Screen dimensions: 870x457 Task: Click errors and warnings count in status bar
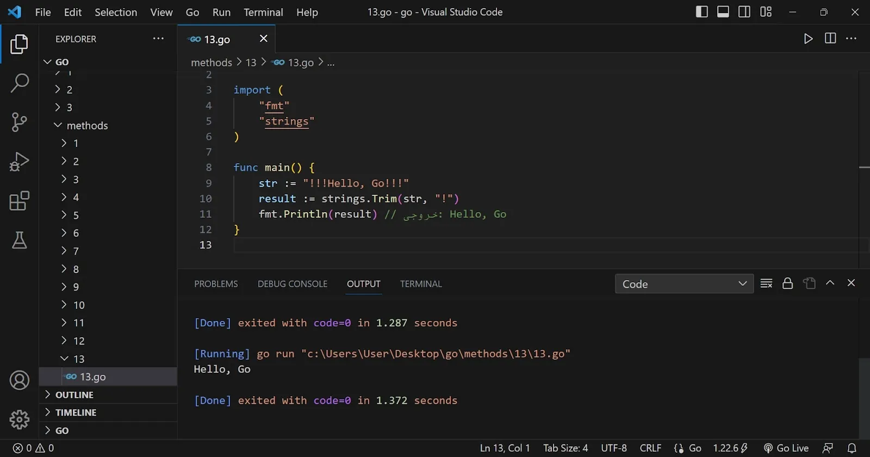pos(34,448)
